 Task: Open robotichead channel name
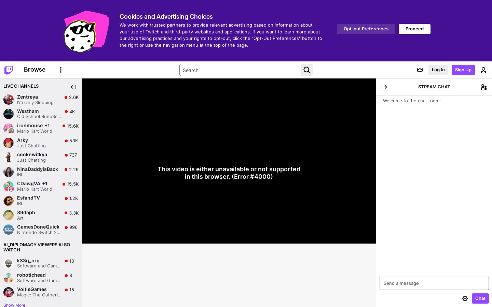31,275
